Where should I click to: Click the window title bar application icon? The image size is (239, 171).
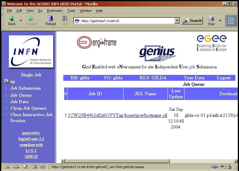click(x=4, y=4)
